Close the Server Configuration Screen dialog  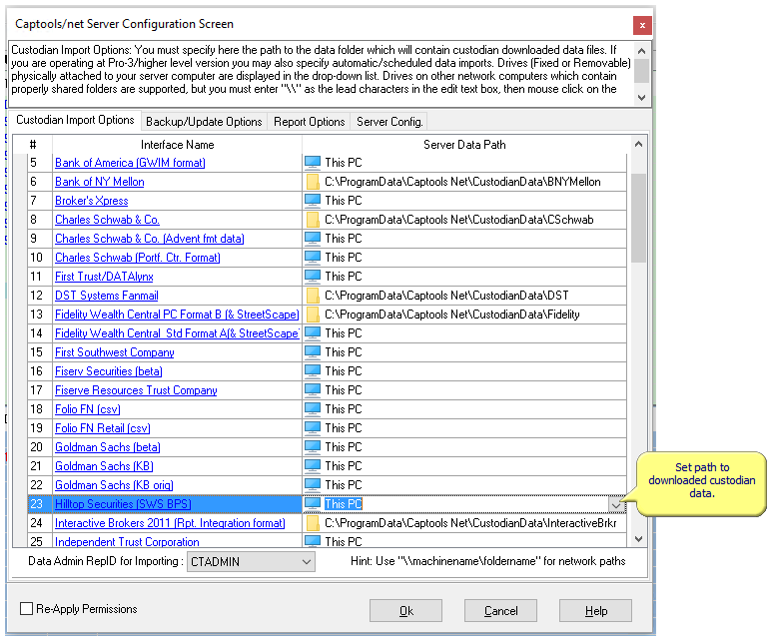[x=642, y=25]
